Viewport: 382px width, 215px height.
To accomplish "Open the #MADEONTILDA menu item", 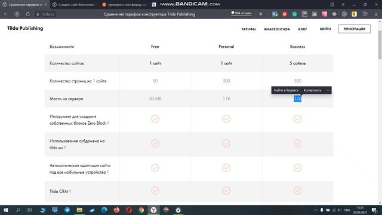I will [x=277, y=29].
